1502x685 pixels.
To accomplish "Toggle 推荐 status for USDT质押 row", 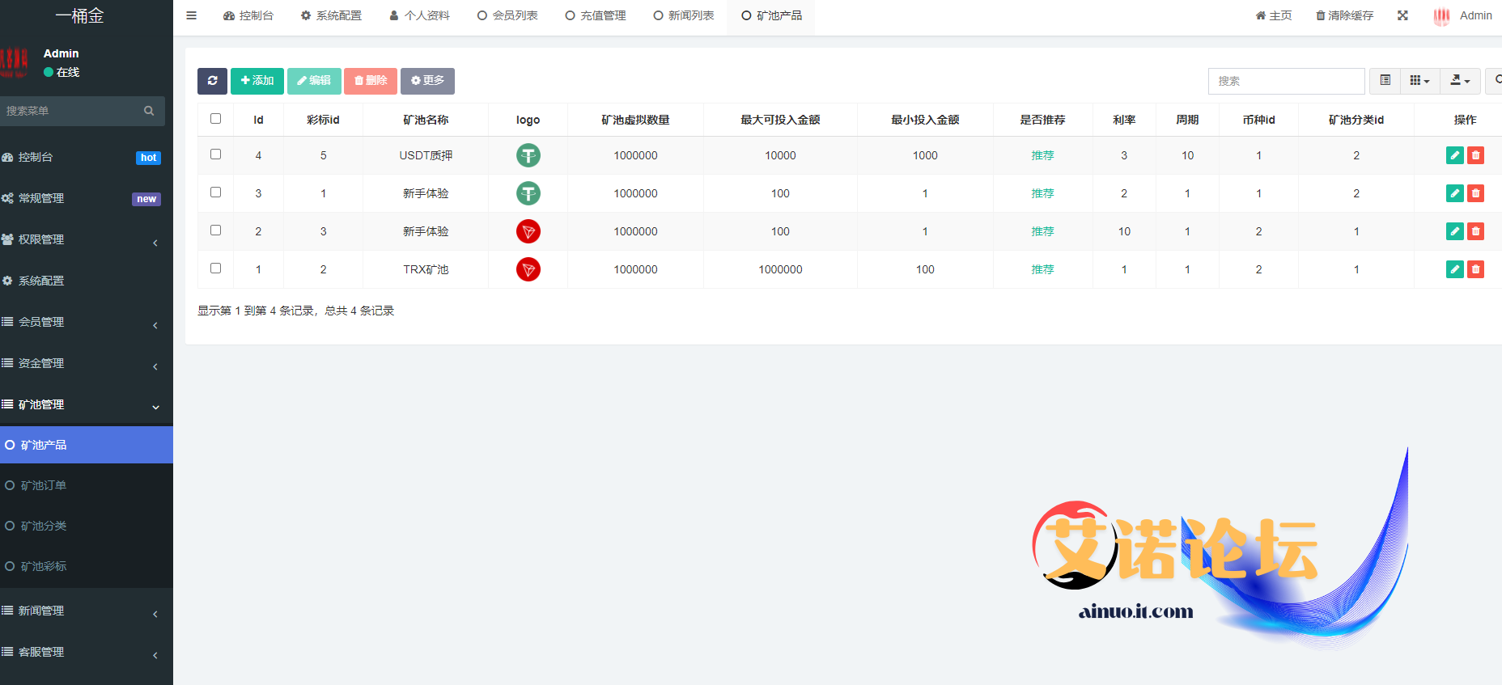I will [1042, 155].
